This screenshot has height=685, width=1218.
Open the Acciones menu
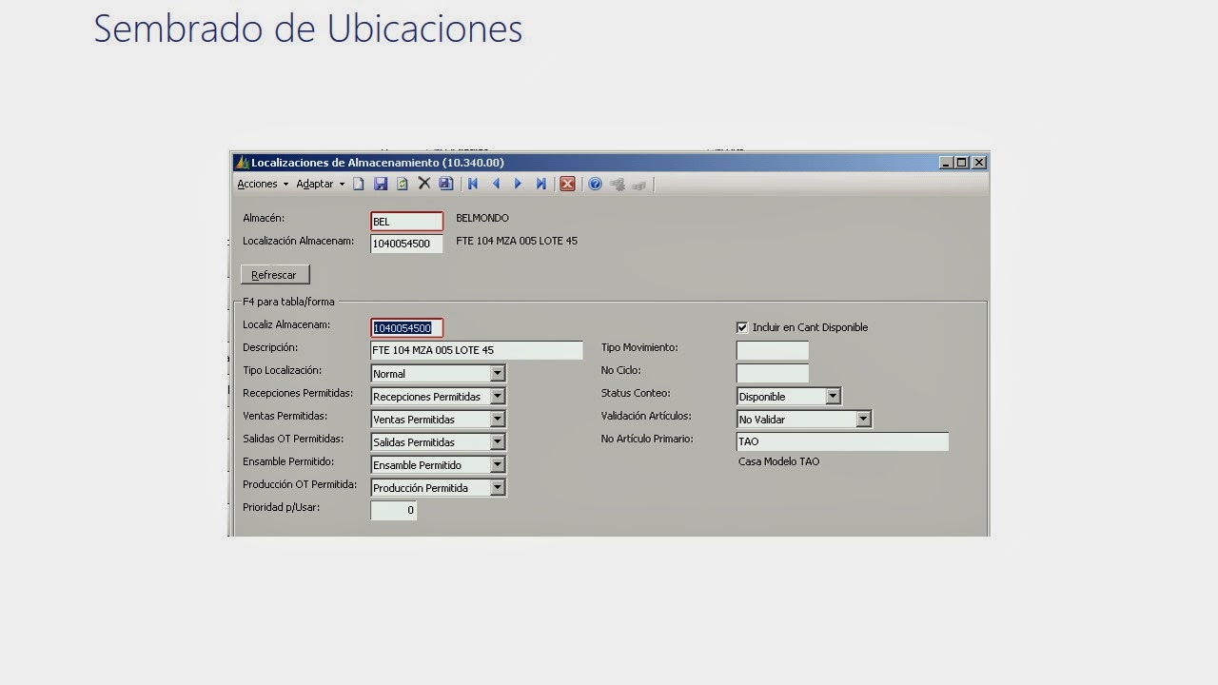(x=256, y=184)
